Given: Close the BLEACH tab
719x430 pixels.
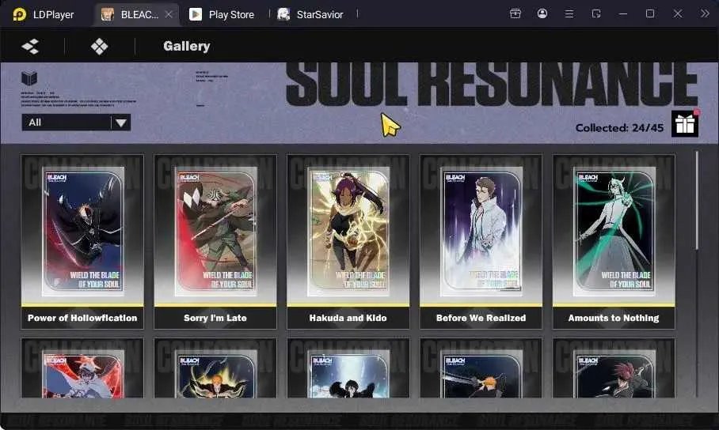Looking at the screenshot, I should 169,15.
